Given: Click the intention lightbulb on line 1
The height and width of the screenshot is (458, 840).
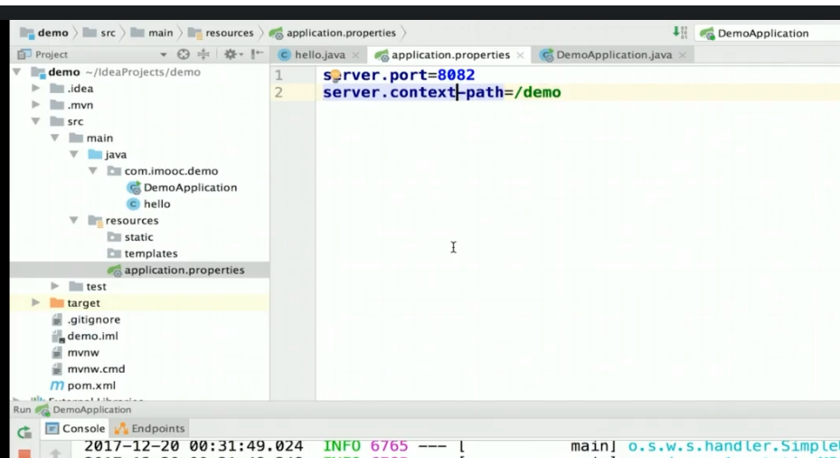Looking at the screenshot, I should (x=335, y=76).
